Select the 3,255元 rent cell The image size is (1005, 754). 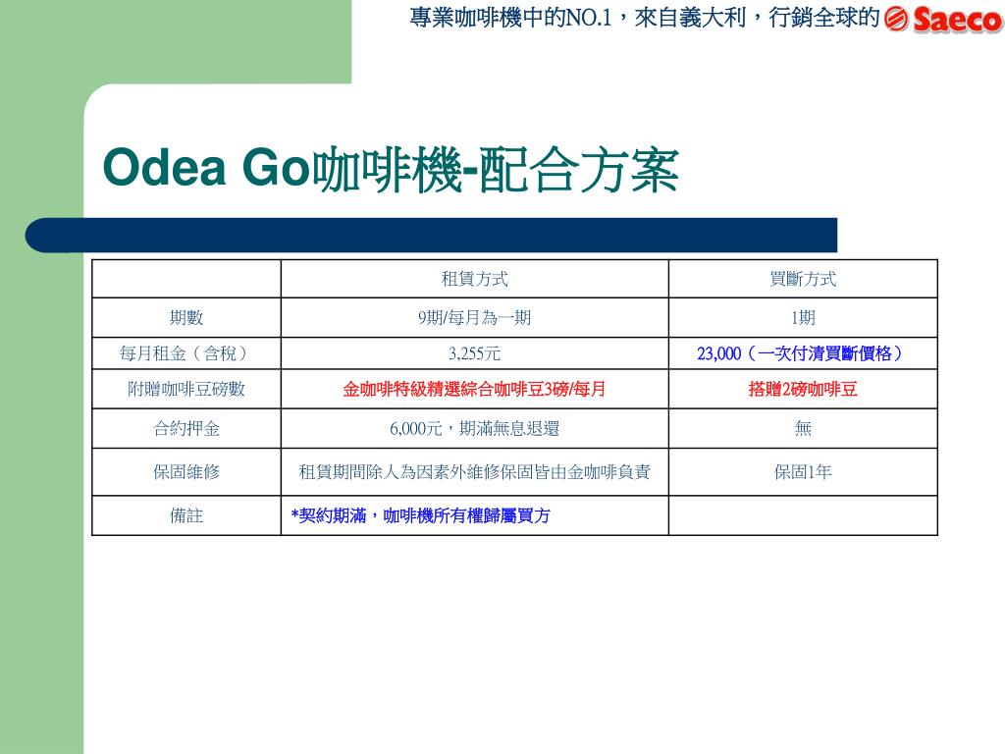pos(474,353)
